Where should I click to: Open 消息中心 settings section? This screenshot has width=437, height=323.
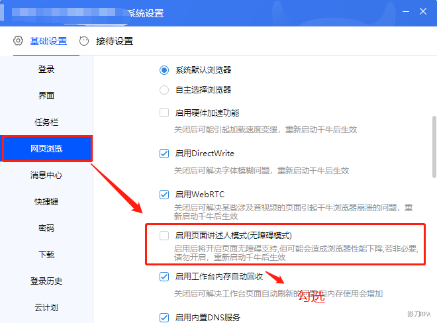coord(46,175)
